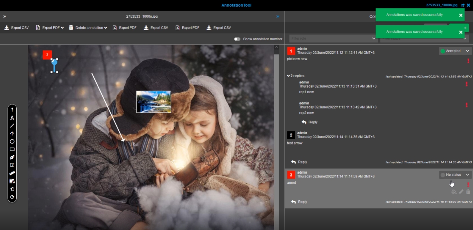473x230 pixels.
Task: Pick the circle shape tool
Action: (x=12, y=141)
